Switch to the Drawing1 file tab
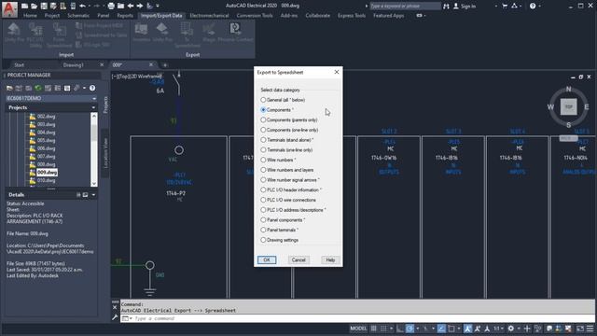Screen dimensions: 597x336 click(73, 65)
